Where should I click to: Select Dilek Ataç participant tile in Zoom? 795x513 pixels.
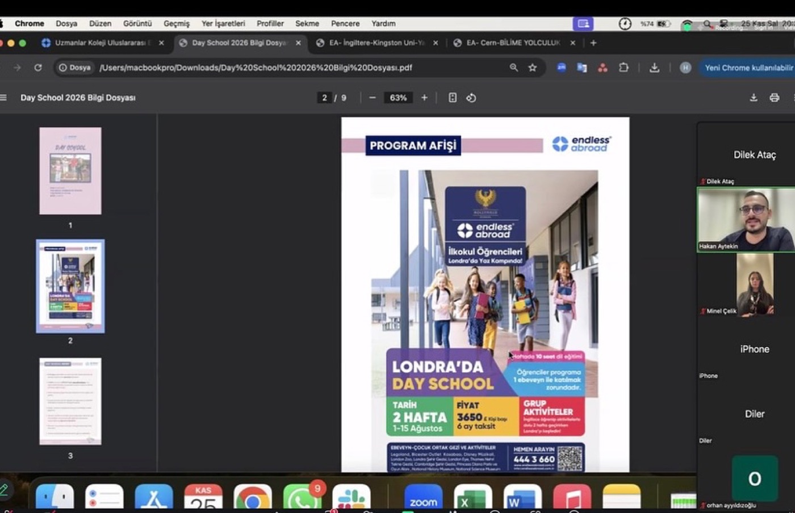tap(746, 154)
